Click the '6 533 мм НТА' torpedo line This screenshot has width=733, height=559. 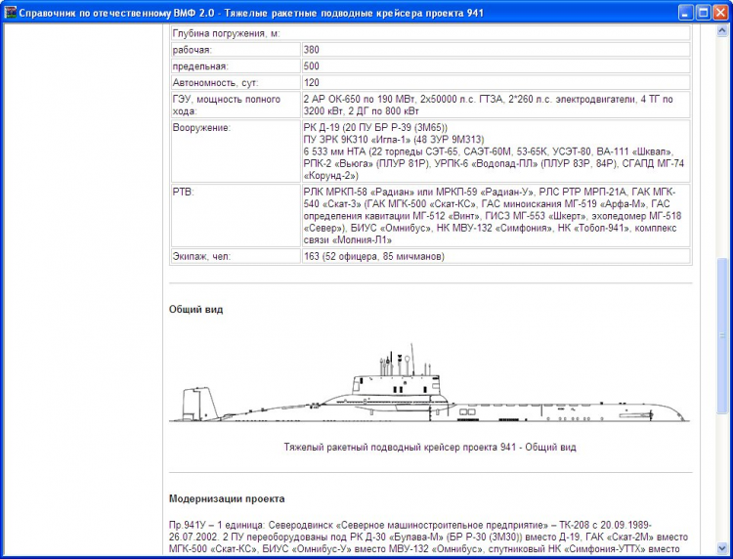pyautogui.click(x=489, y=151)
